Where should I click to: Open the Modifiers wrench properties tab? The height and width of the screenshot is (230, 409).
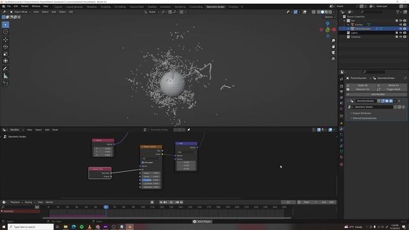(x=341, y=129)
